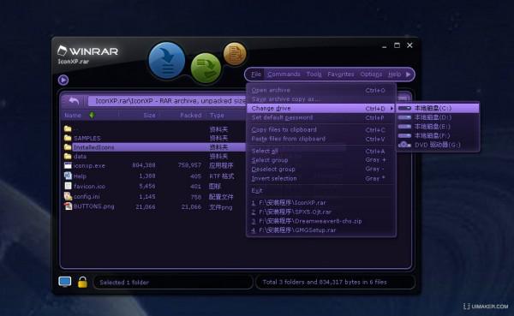Click the computer monitor icon in status bar
The image size is (514, 316).
pos(64,282)
